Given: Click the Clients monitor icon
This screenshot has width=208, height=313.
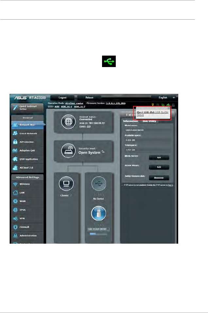Looking at the screenshot, I should tap(66, 184).
